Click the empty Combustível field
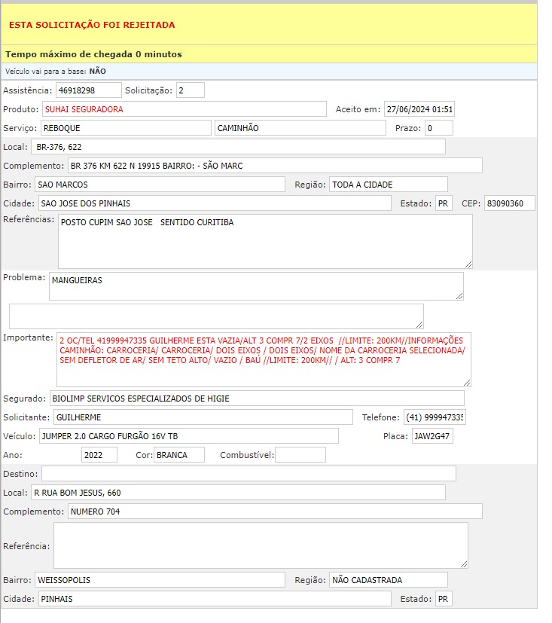Screen dimensions: 552x623 click(300, 455)
